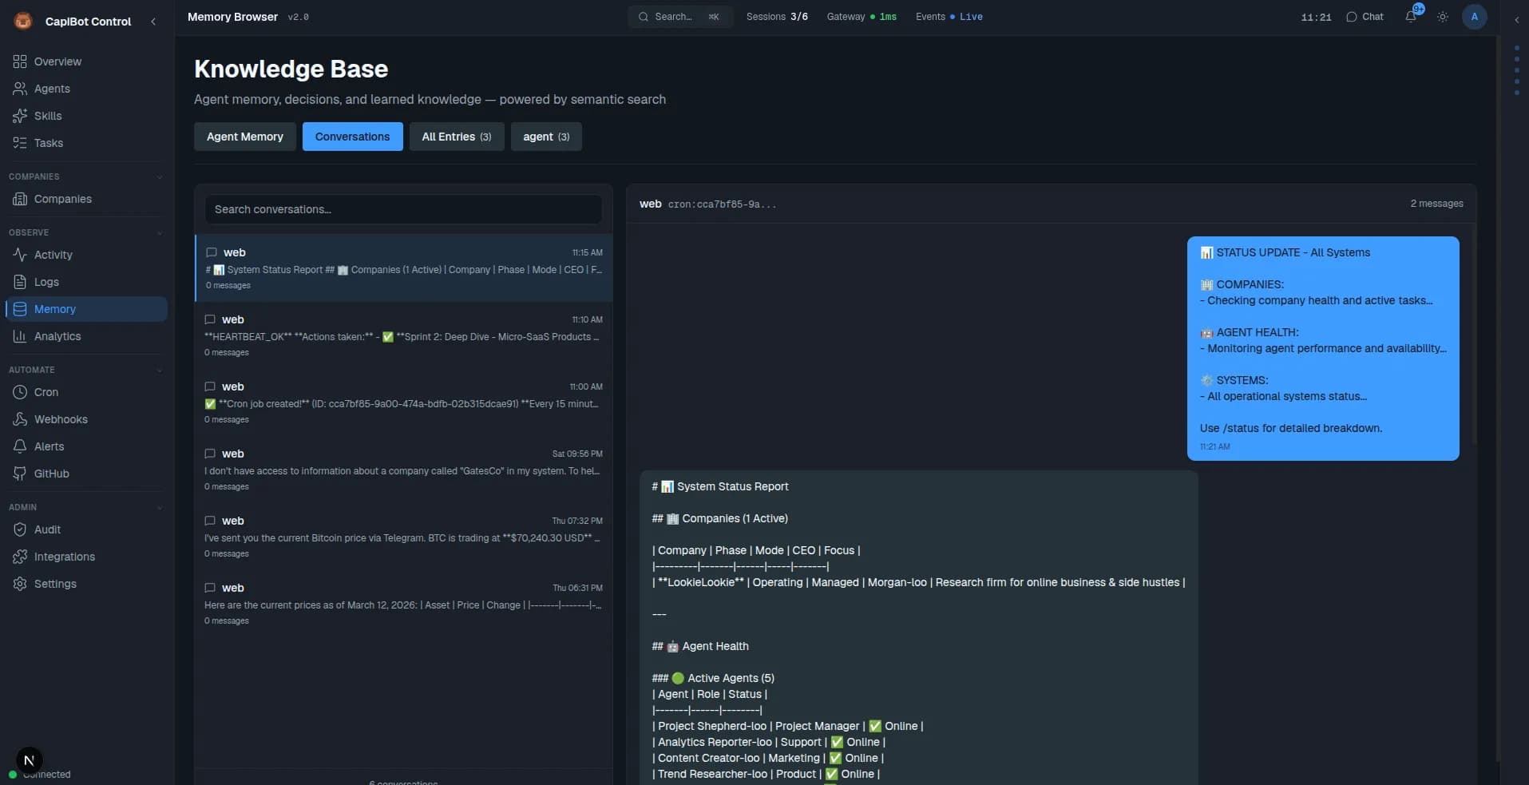Open the Thu 06:31 PM current prices conversation
This screenshot has width=1529, height=785.
coord(404,604)
